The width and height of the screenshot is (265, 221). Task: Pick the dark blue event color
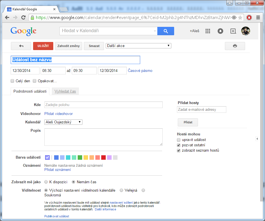pos(56,157)
